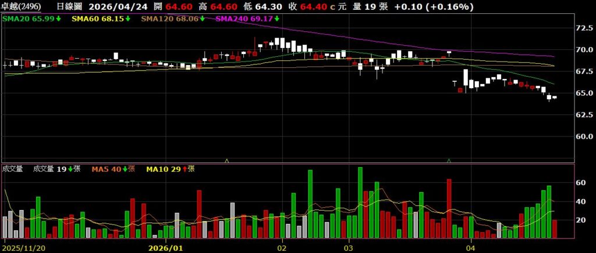
Task: Click the 成交量 panel title
Action: [13, 169]
